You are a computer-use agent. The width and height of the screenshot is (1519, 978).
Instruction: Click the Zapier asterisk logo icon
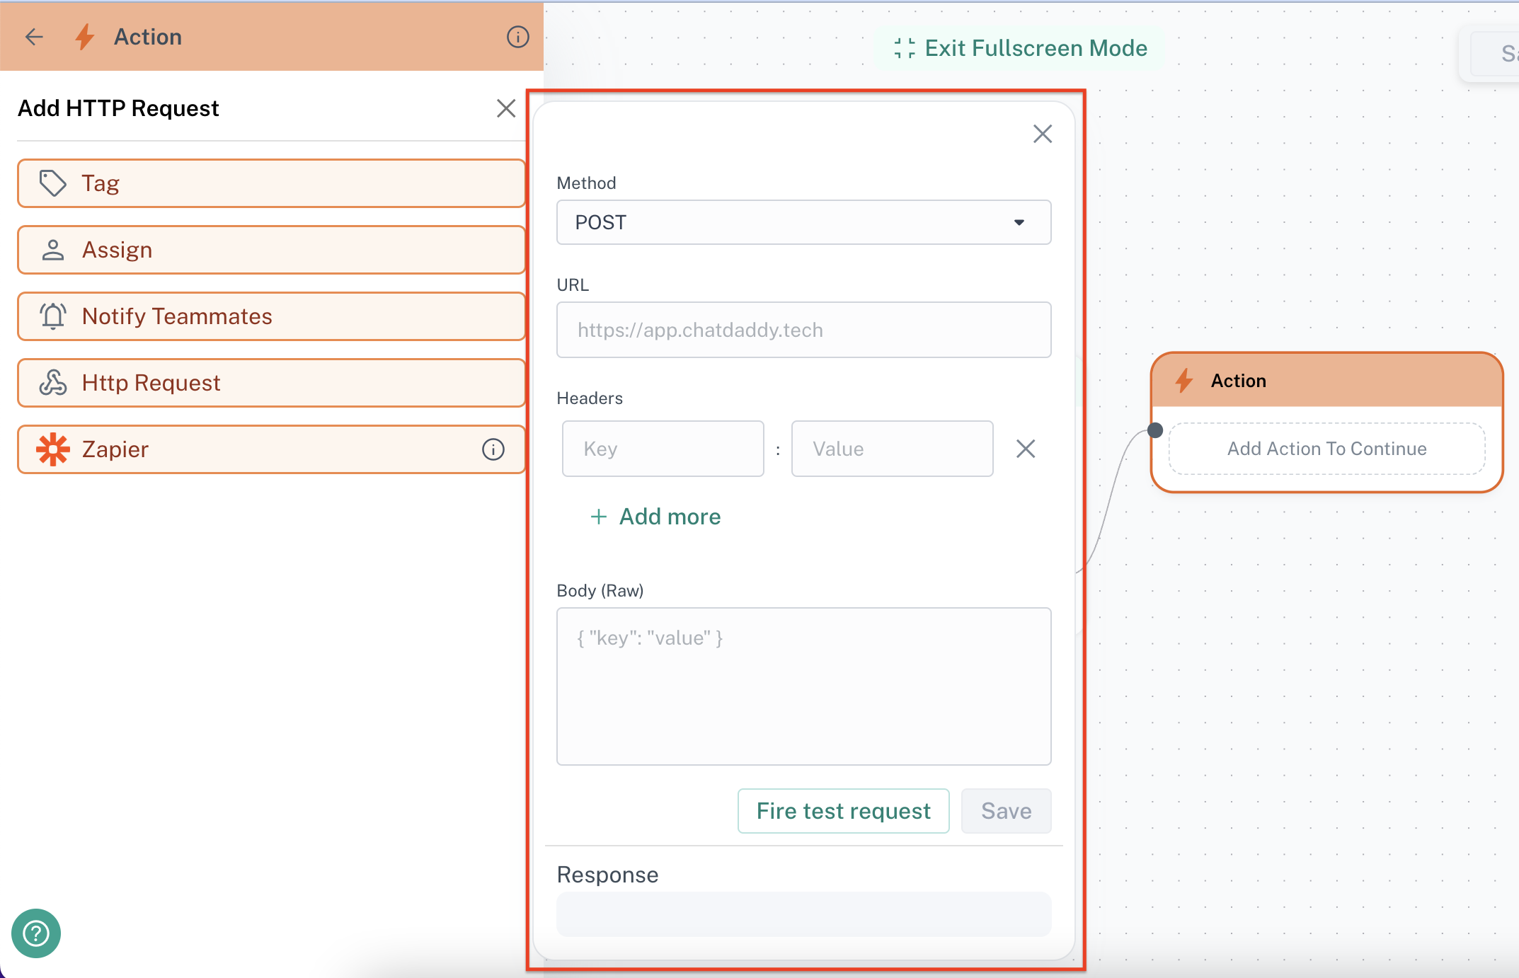point(52,449)
